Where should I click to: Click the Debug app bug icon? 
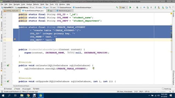pyautogui.click(x=137, y=7)
